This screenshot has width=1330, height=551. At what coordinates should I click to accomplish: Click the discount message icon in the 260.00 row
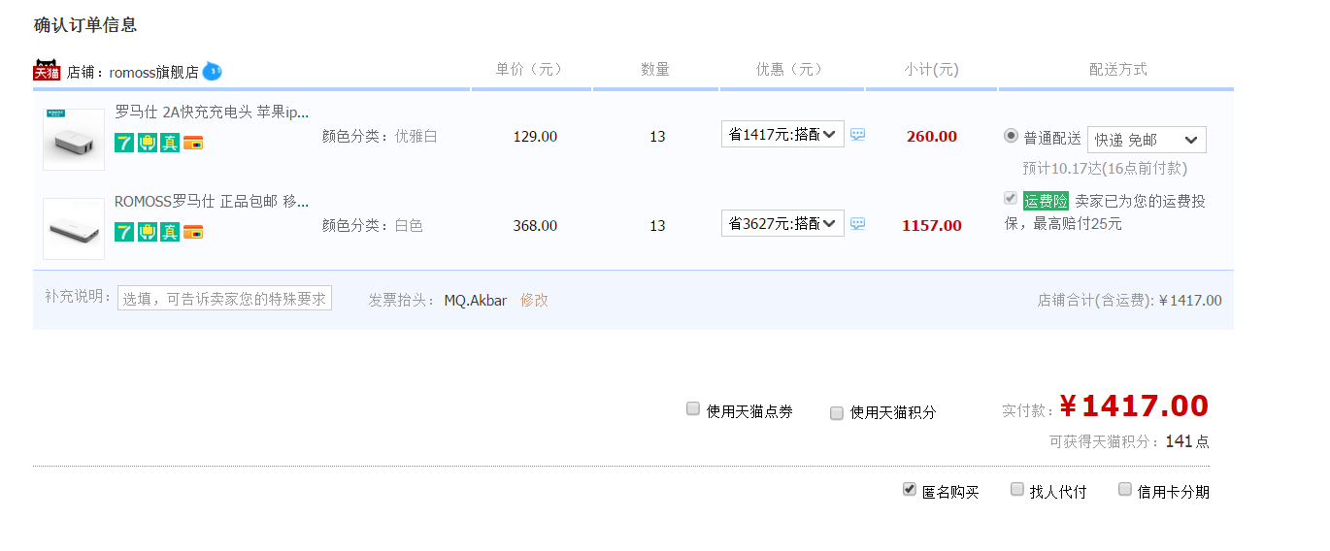coord(857,135)
